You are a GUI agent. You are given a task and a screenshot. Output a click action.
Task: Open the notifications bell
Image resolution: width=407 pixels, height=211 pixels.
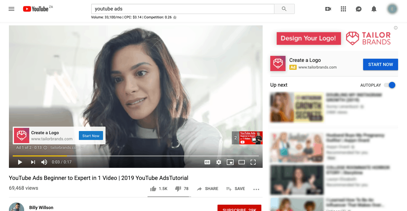coord(374,9)
